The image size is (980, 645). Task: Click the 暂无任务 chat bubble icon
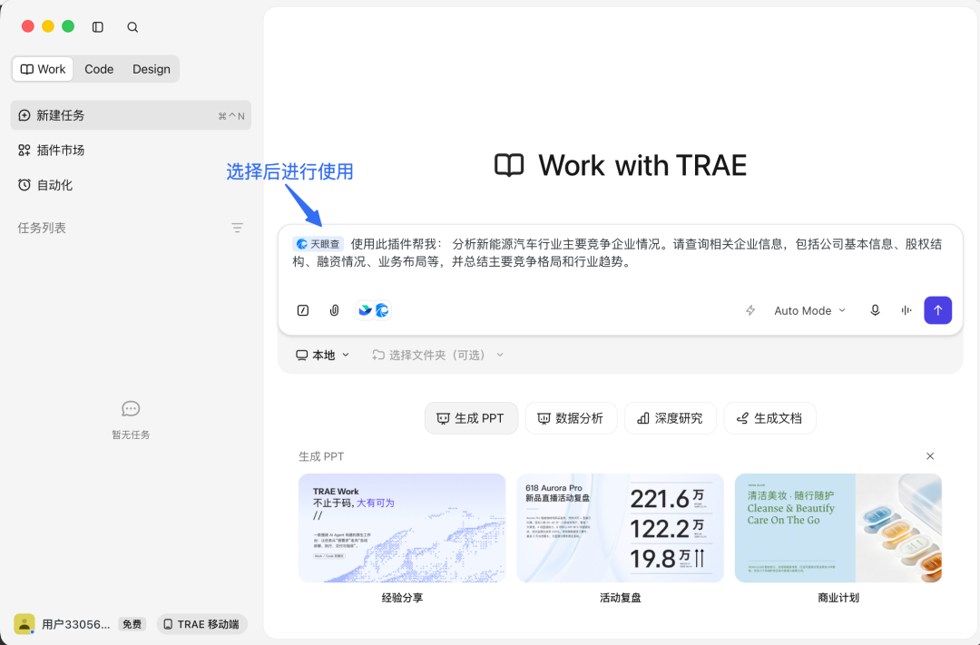131,409
